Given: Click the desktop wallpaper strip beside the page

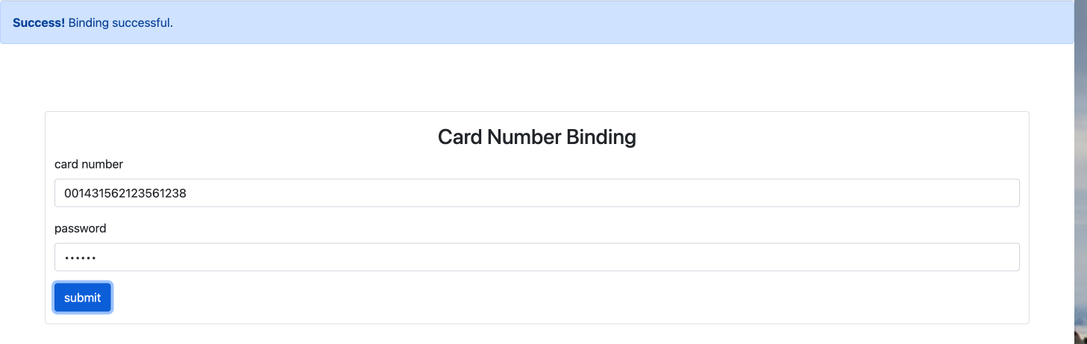Looking at the screenshot, I should coord(1080,187).
